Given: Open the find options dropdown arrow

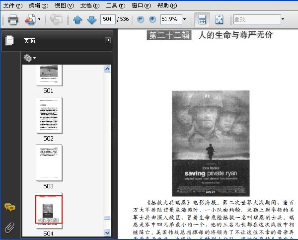Looking at the screenshot, I should pyautogui.click(x=283, y=19).
